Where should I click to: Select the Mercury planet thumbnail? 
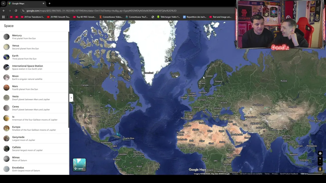(x=6, y=37)
